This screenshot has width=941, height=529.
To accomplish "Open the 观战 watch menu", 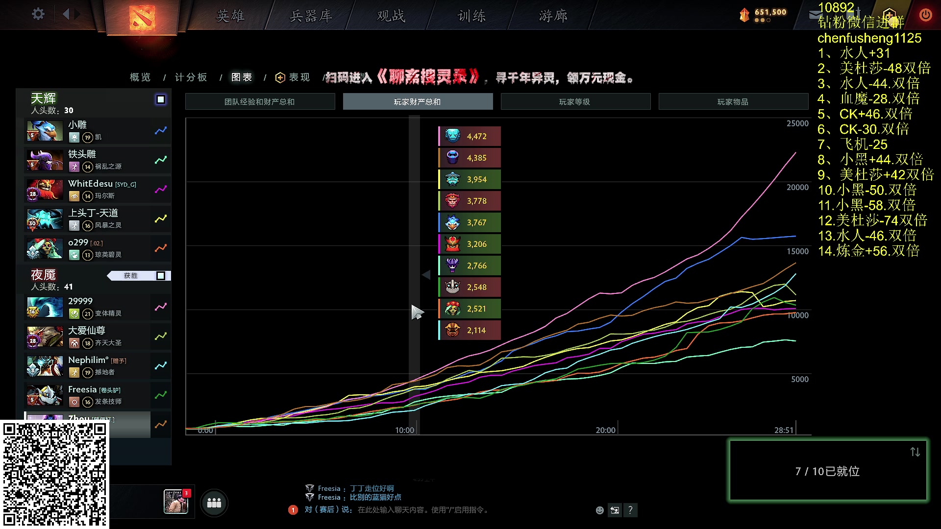I will [x=391, y=16].
